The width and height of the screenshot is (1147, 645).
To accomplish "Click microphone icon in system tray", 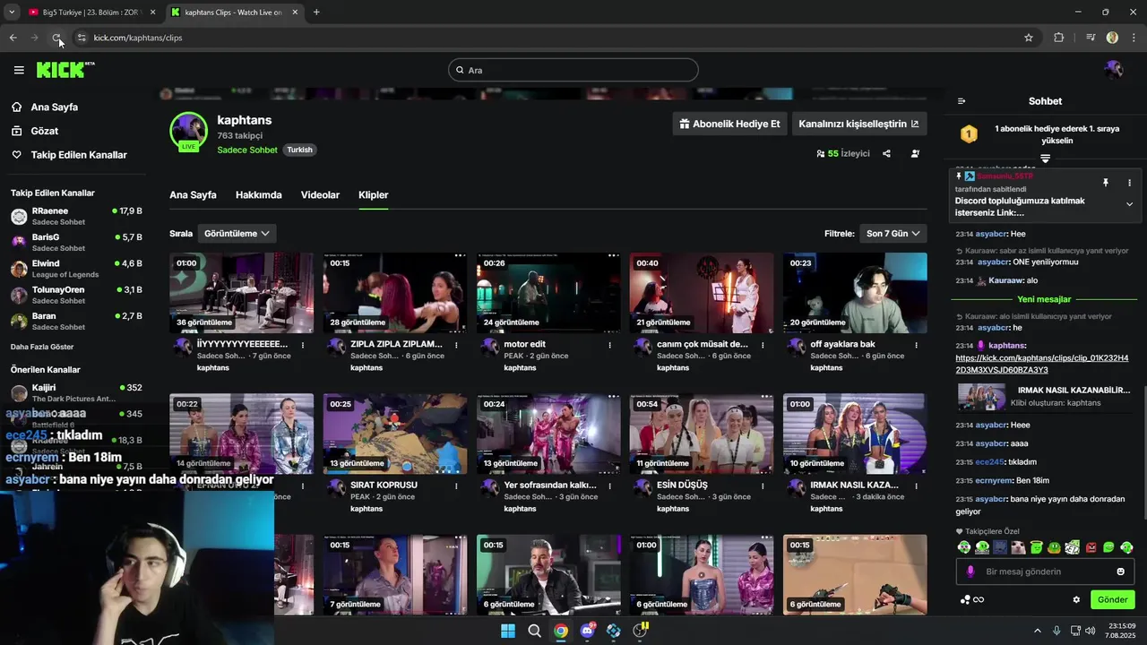I will pos(1056,631).
